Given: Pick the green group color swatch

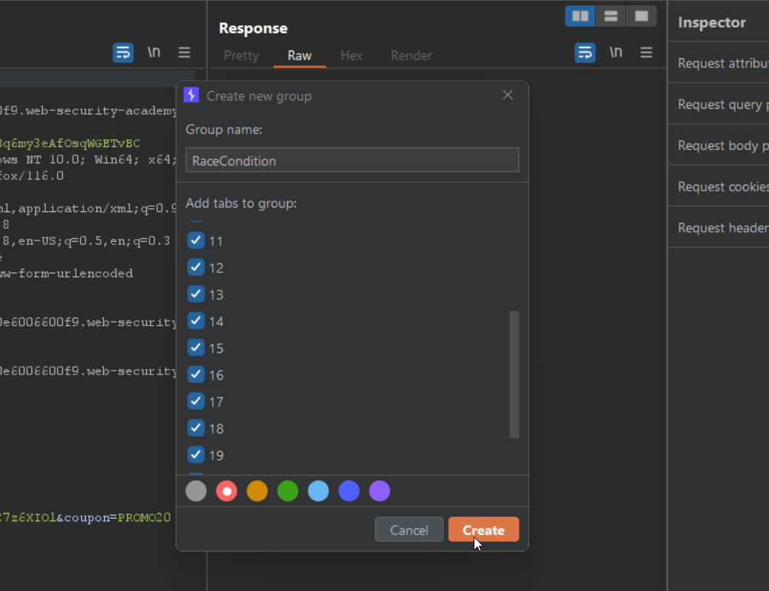Looking at the screenshot, I should (x=288, y=491).
